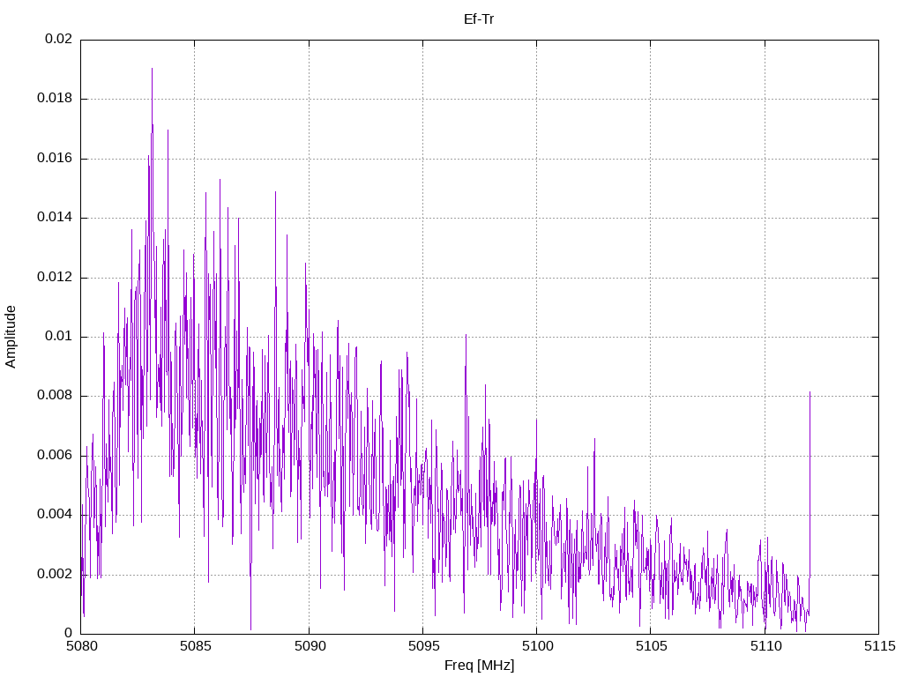Click y-axis tick label 0.018
Screen dimensions: 903x677
(x=55, y=98)
